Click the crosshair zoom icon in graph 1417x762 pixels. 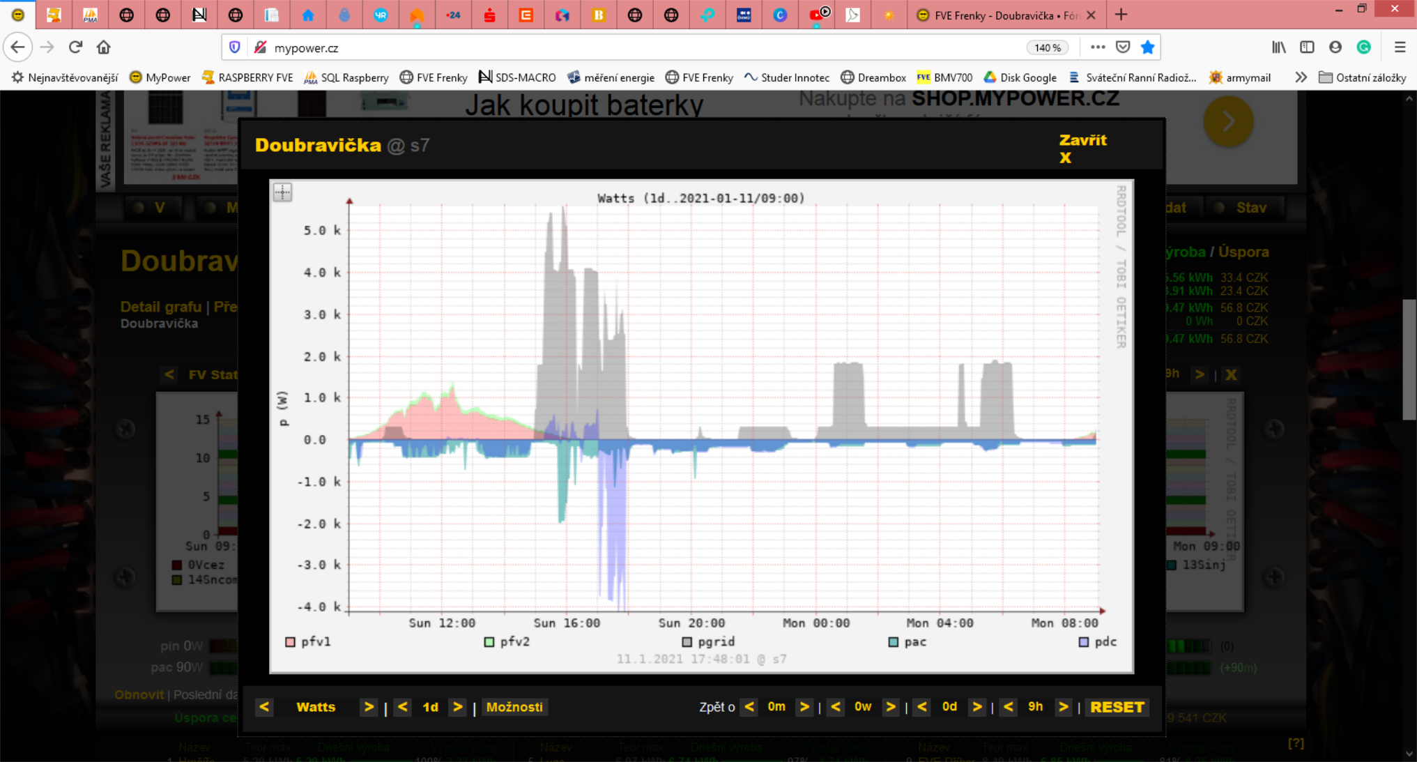pos(282,192)
